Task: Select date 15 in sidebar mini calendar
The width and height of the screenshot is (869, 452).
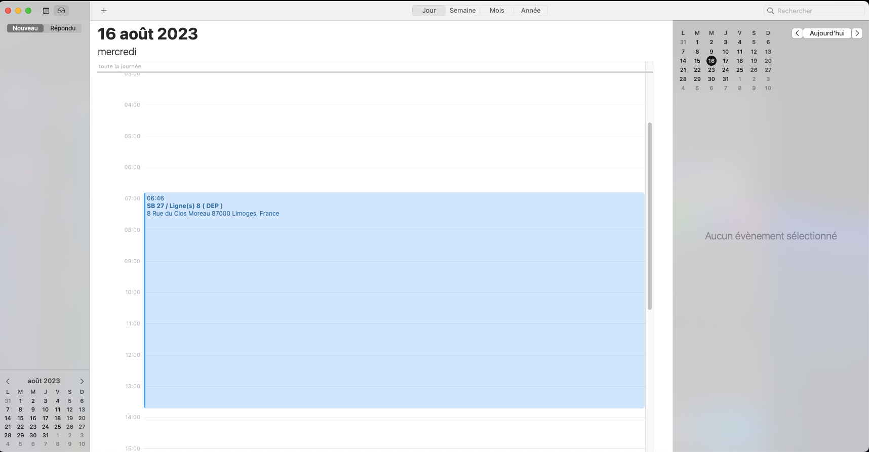Action: (20, 418)
